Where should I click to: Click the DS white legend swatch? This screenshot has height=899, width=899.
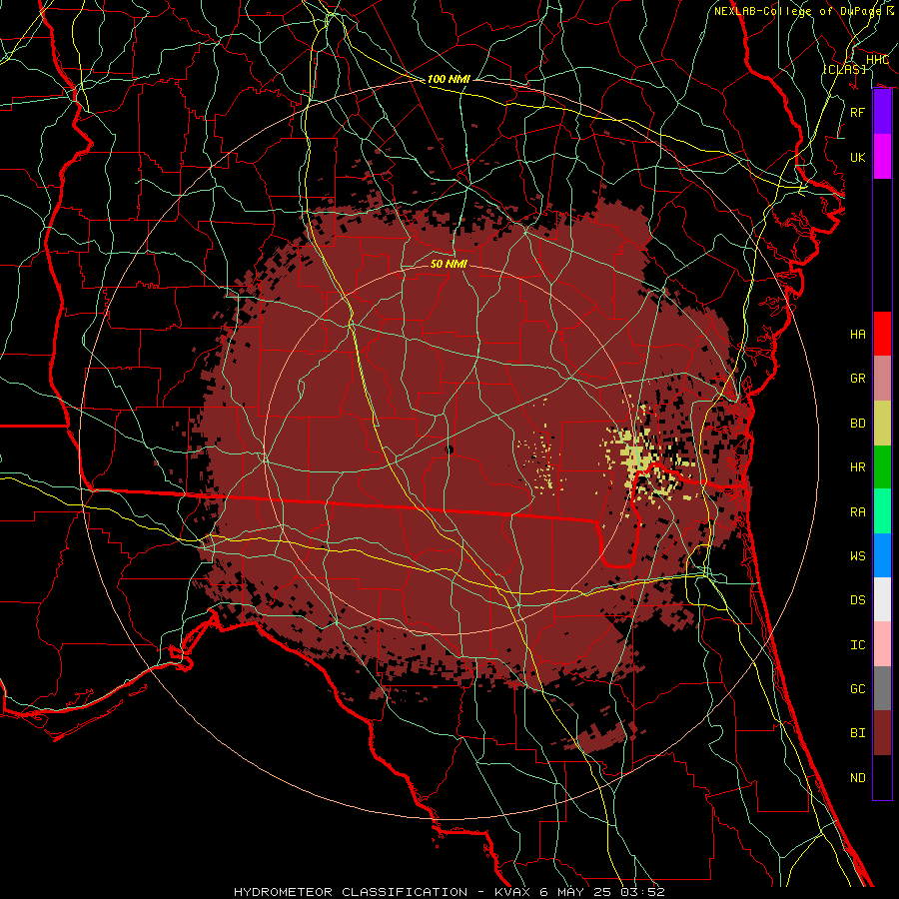point(882,599)
